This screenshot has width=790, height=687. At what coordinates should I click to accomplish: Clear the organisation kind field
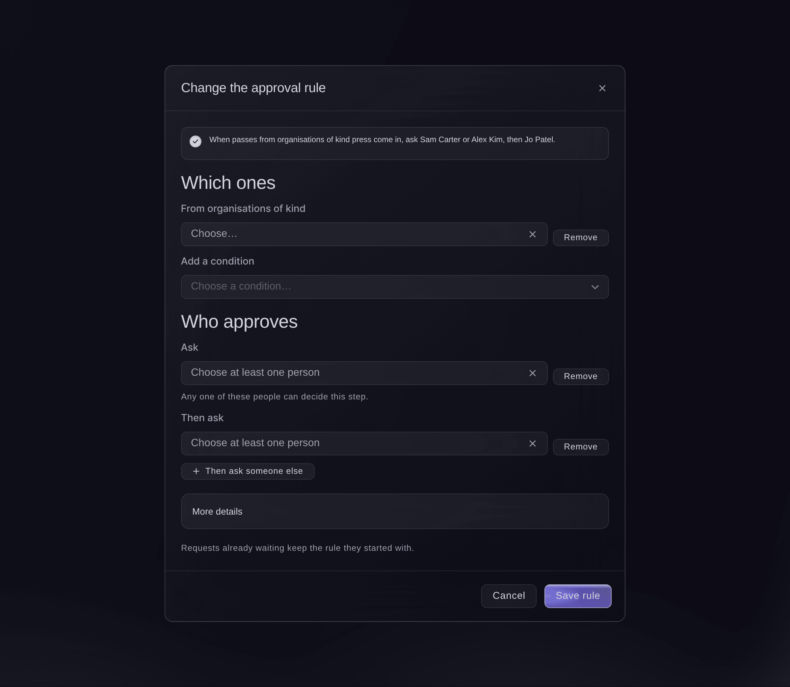[532, 234]
